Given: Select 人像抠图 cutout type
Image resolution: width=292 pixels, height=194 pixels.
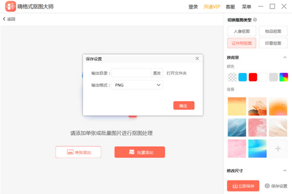Looking at the screenshot, I should 241,31.
